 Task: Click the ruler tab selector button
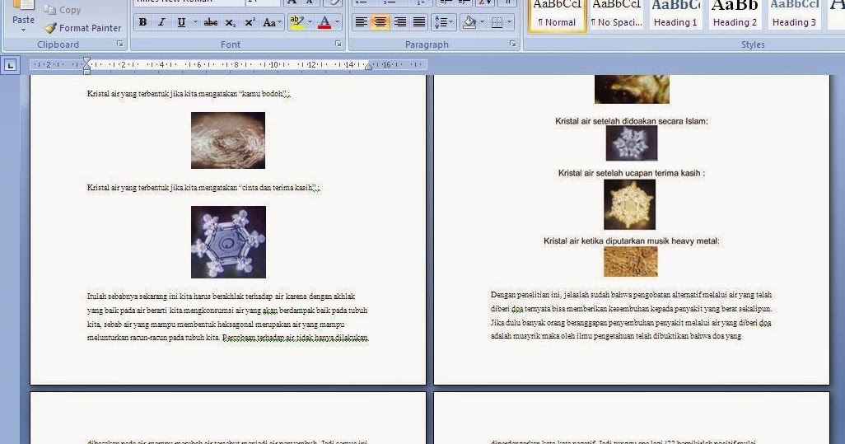pos(10,66)
